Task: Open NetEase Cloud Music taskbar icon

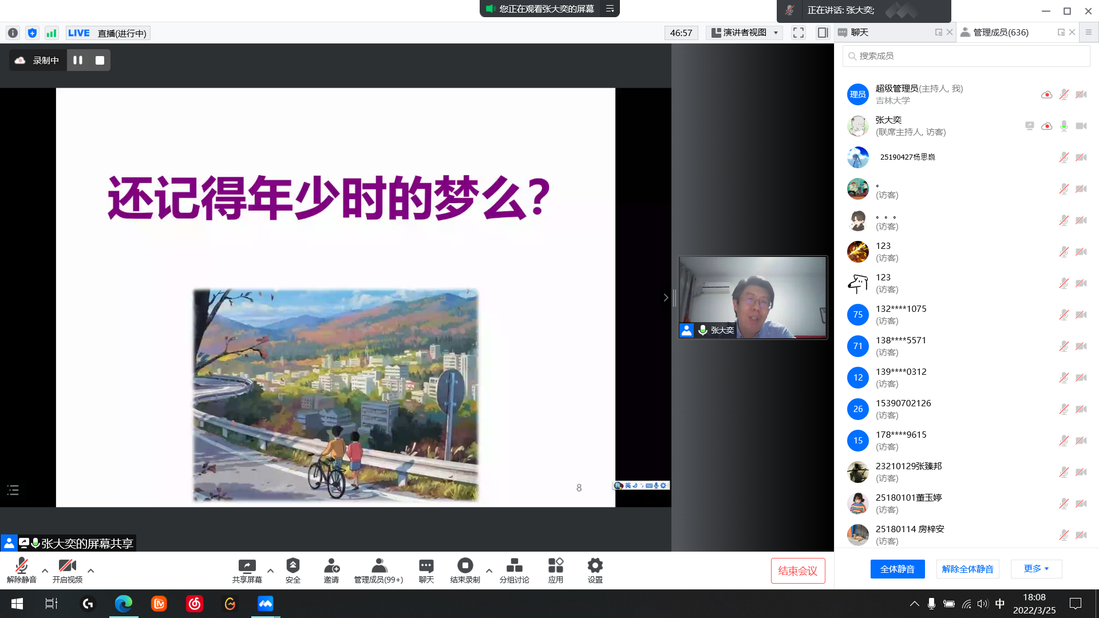Action: 195,604
